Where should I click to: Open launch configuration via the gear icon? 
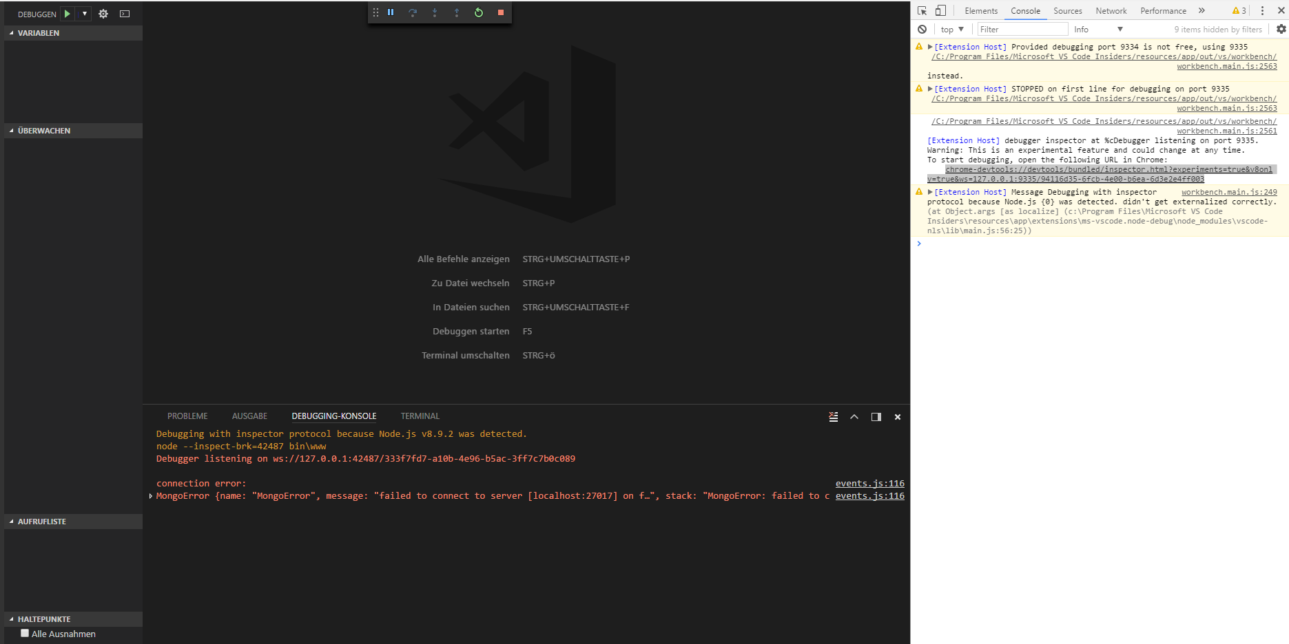[x=103, y=13]
